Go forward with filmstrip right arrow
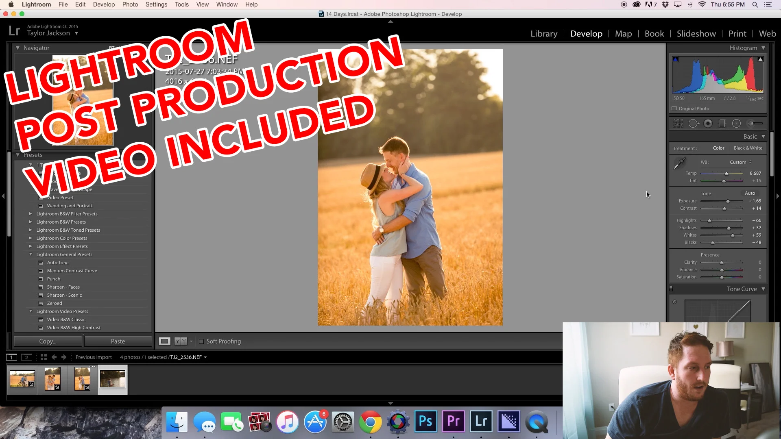Image resolution: width=781 pixels, height=439 pixels. pos(64,357)
